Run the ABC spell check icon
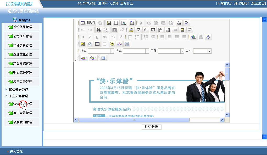The height and width of the screenshot is (155, 267). pos(186,23)
